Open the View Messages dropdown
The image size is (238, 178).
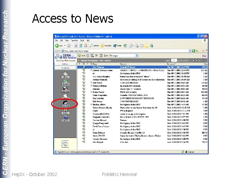(123, 56)
